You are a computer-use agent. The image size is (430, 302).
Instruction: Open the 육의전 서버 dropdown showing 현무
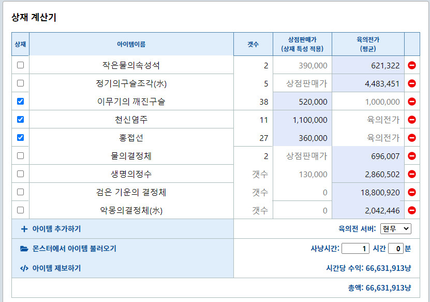397,227
